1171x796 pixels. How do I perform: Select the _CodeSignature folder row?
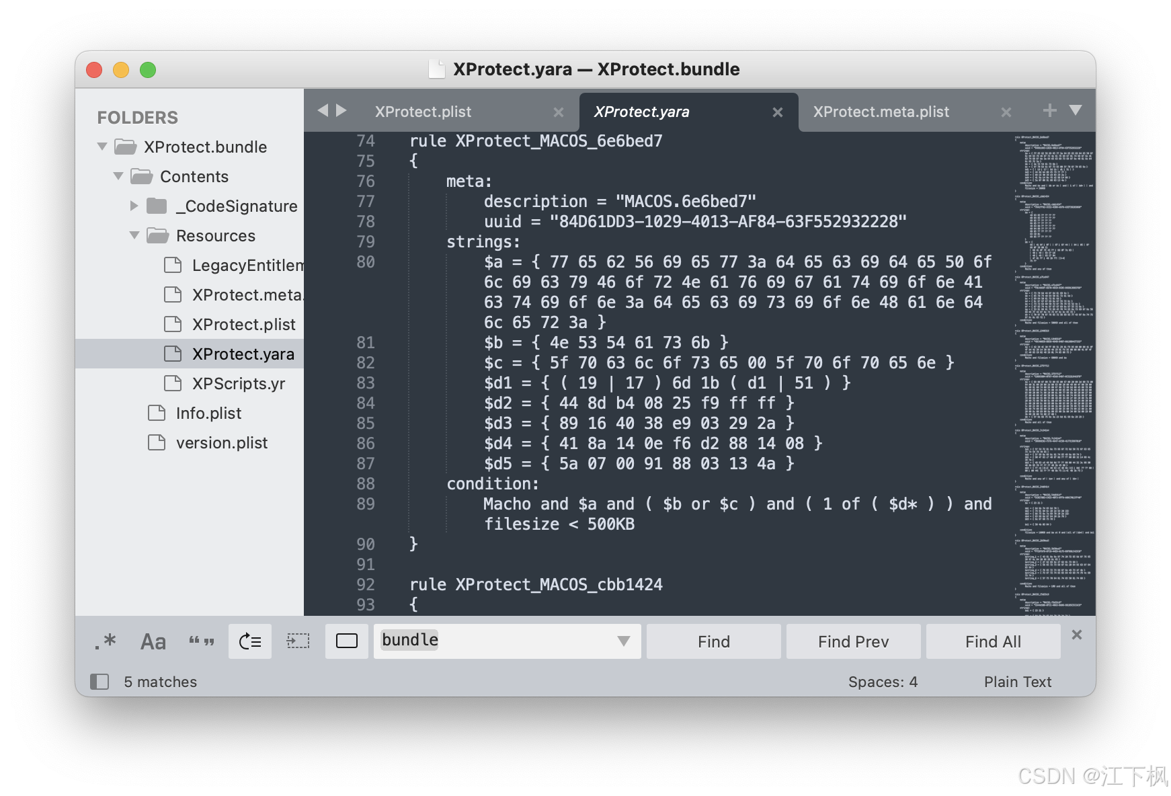tap(190, 206)
